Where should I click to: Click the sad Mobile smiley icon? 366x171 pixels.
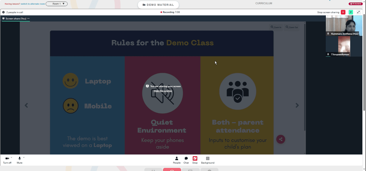point(71,106)
